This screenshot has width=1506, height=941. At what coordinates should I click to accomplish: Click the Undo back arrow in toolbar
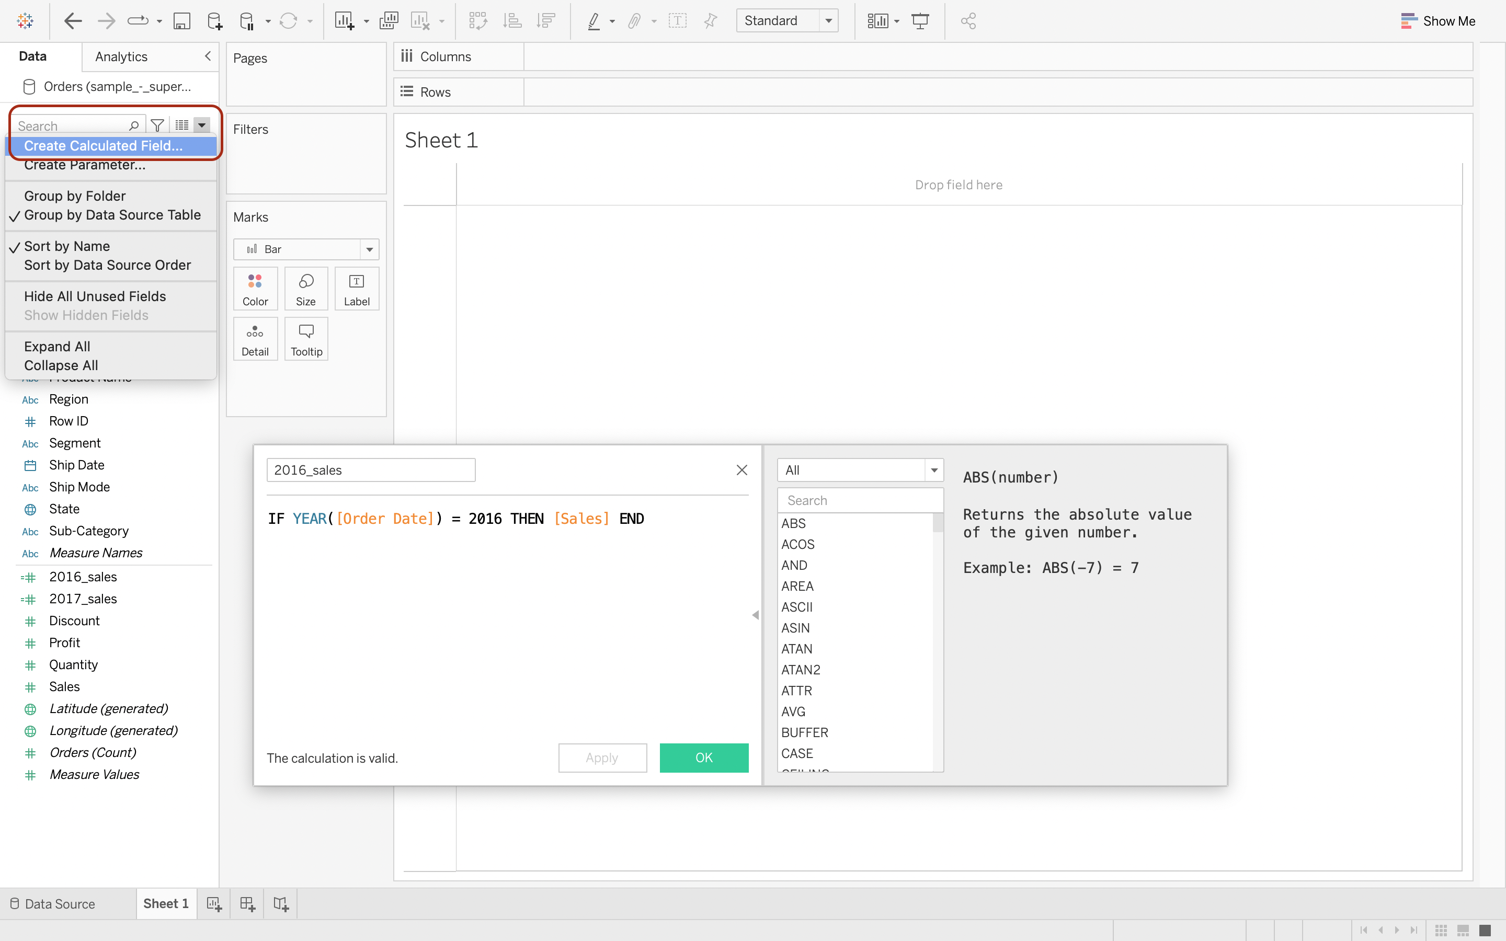73,20
